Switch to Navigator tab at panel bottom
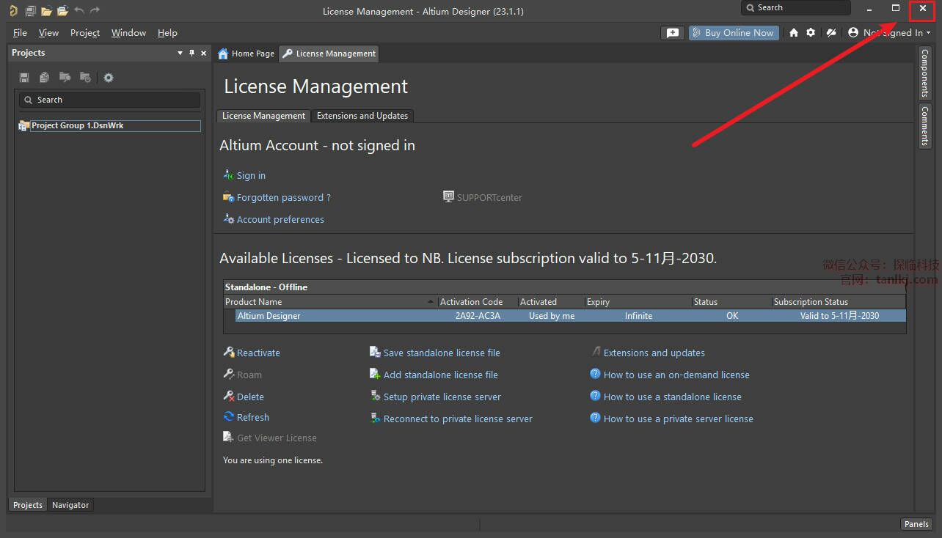 point(70,505)
